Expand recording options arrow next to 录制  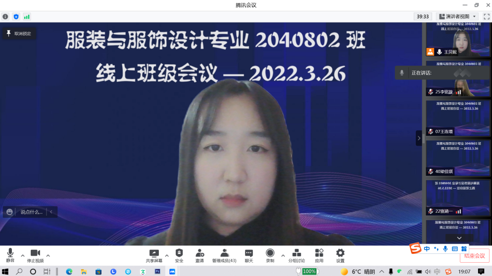tap(283, 256)
